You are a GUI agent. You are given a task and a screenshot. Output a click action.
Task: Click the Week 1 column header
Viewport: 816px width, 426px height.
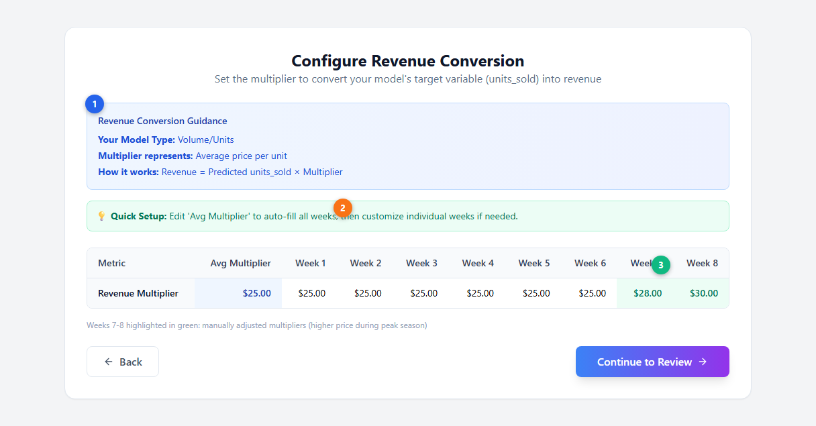tap(311, 263)
